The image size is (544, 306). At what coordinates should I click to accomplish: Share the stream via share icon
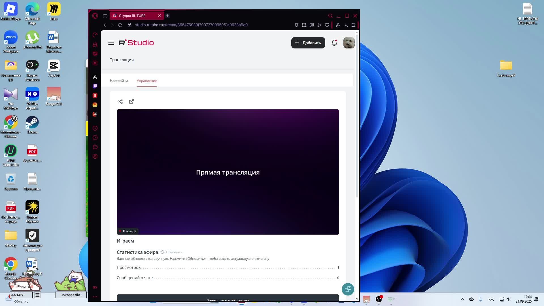coord(120,101)
